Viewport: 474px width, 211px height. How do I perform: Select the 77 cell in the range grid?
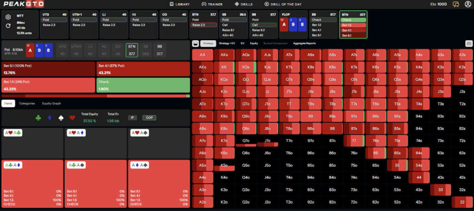(x=354, y=141)
